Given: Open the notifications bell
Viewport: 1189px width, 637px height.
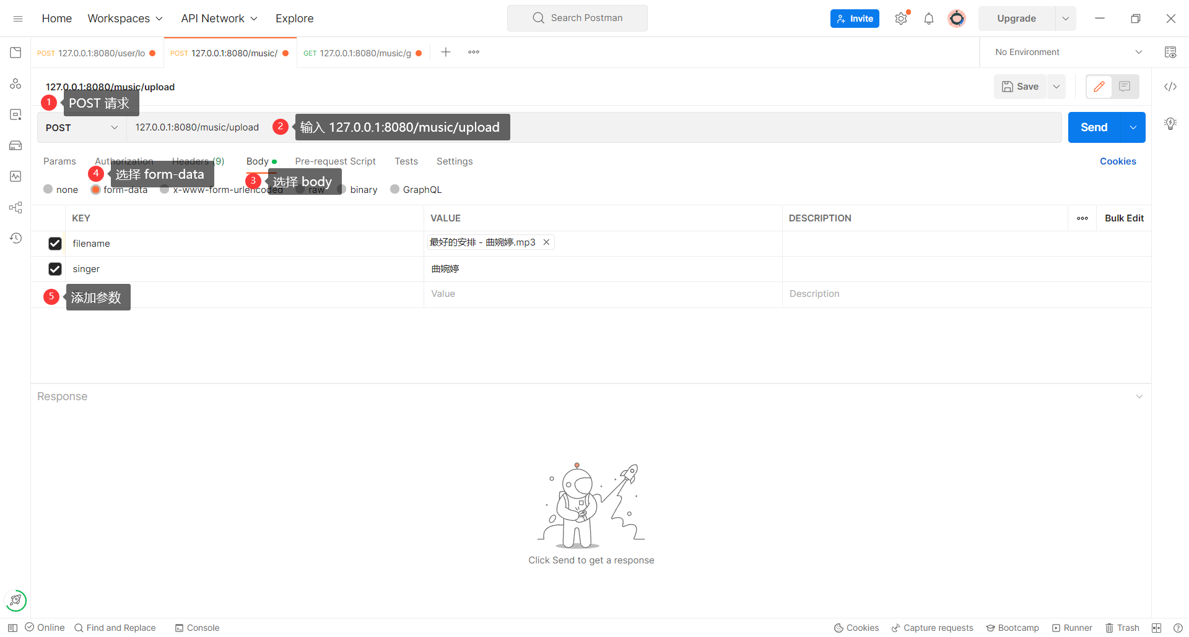Looking at the screenshot, I should pyautogui.click(x=929, y=19).
